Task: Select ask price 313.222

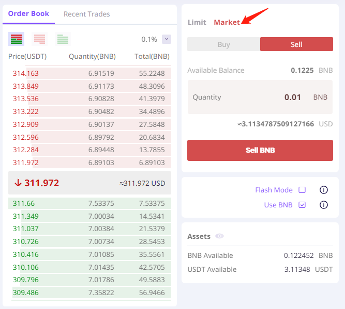Action: click(x=26, y=111)
